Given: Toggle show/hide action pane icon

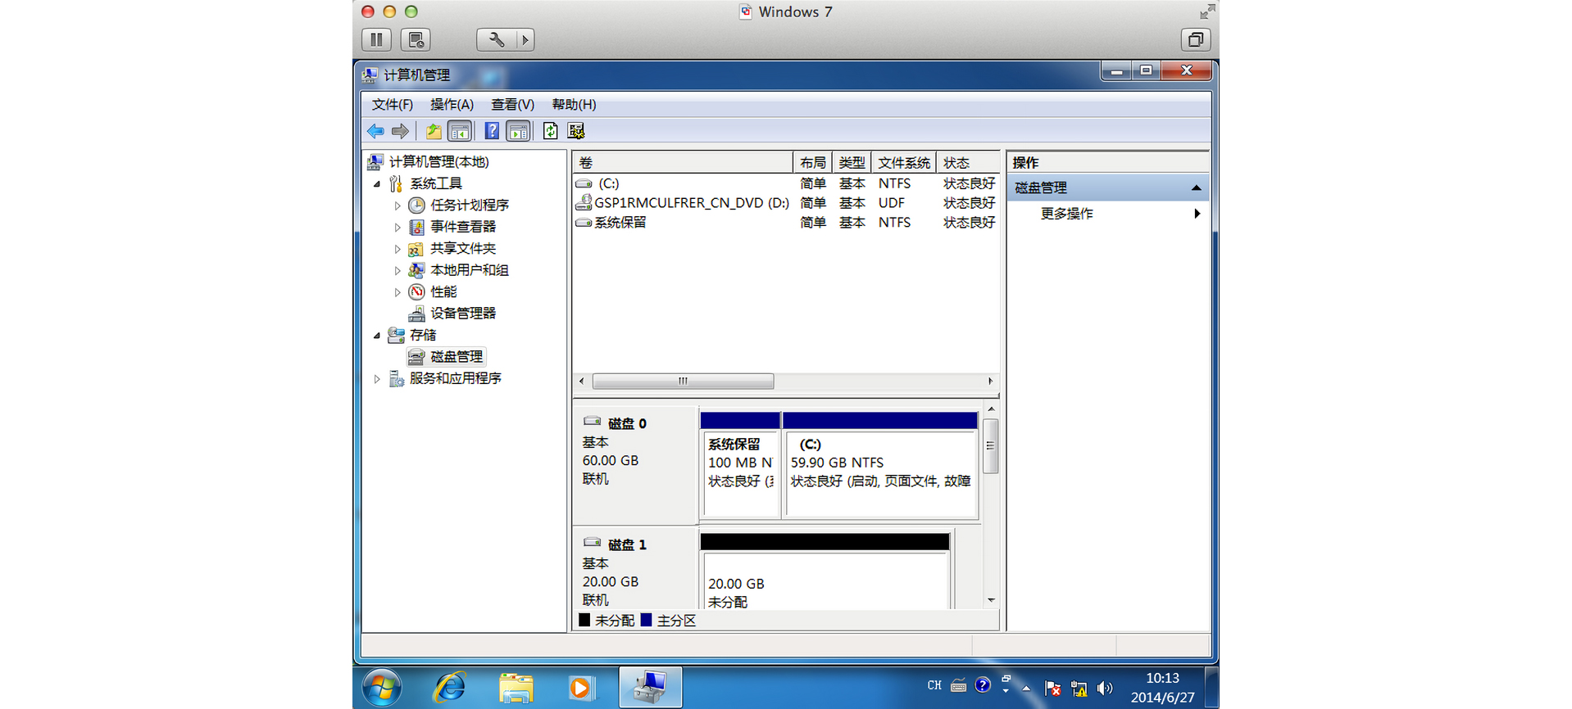Looking at the screenshot, I should (x=518, y=131).
